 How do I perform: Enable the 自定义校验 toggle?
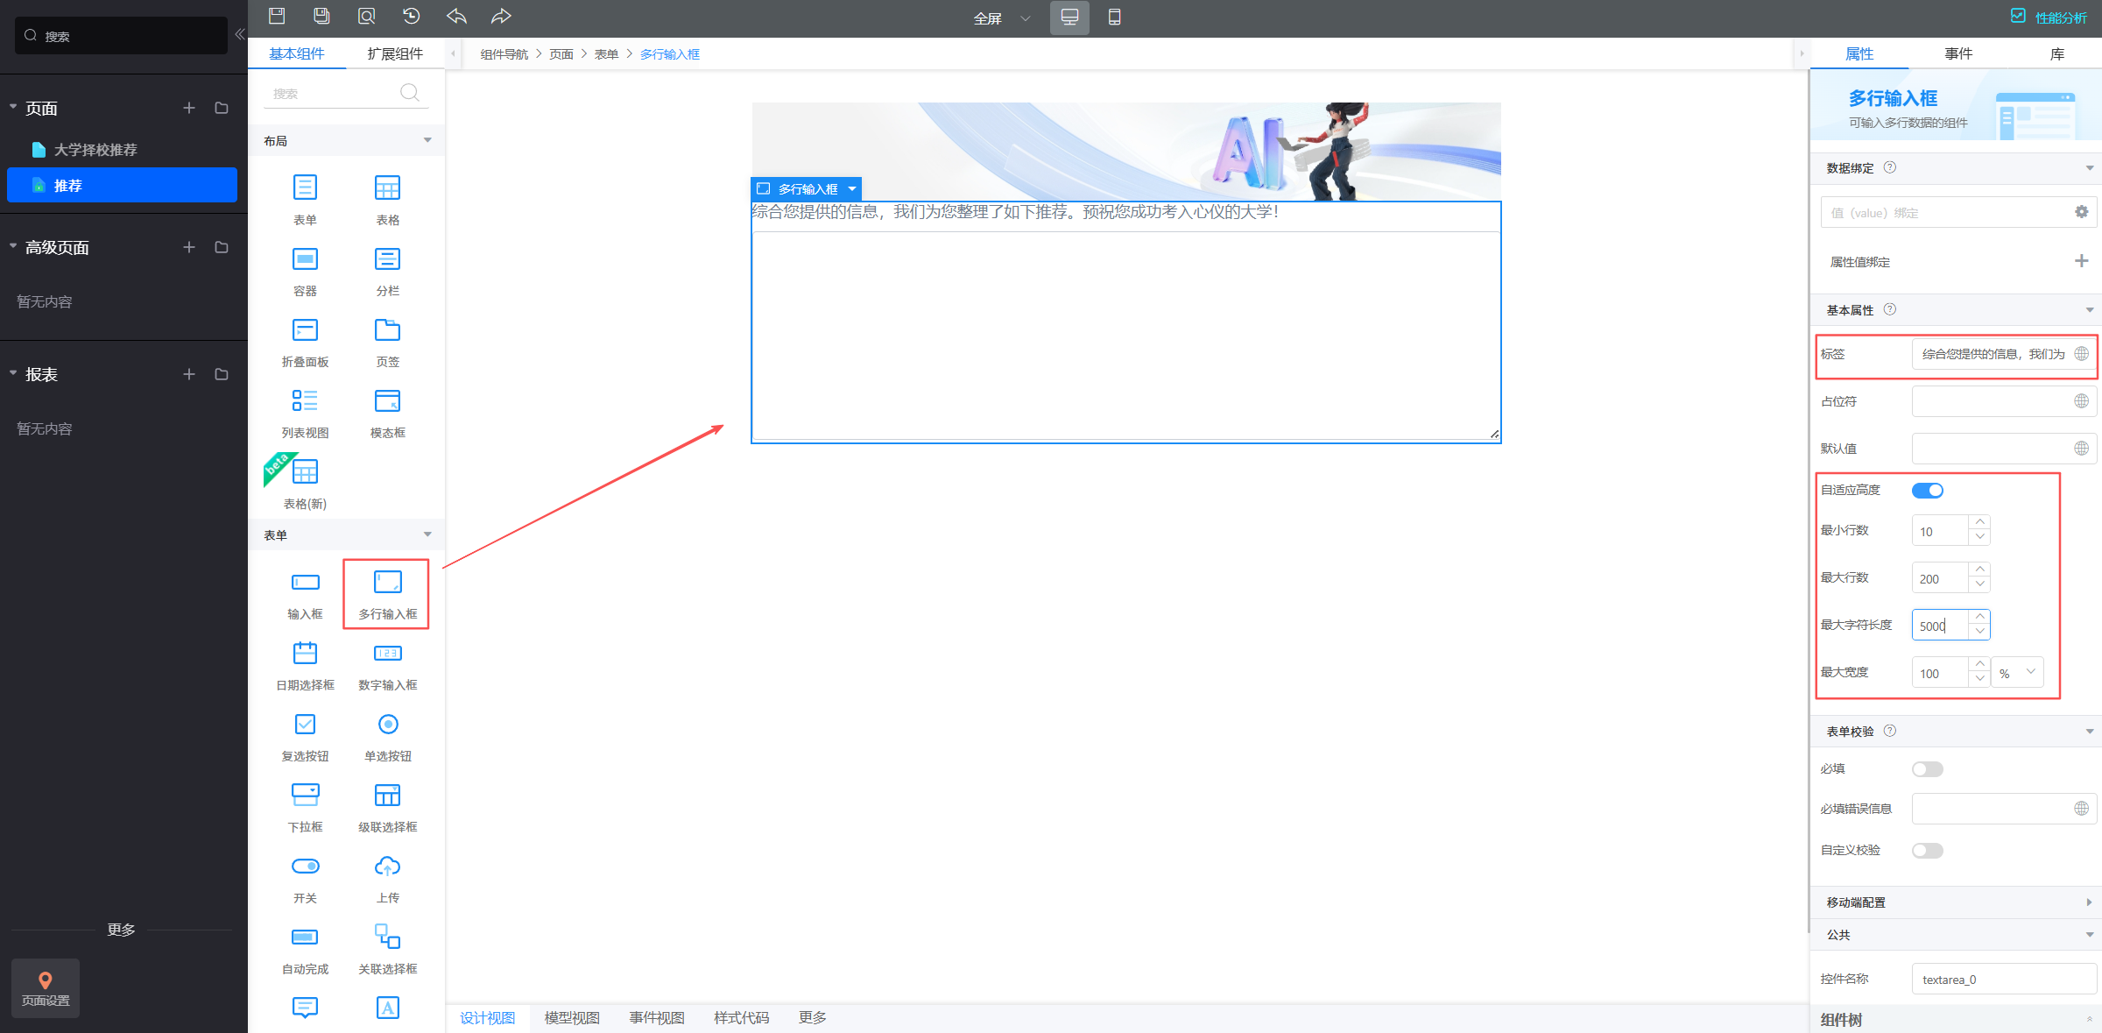pos(1927,851)
